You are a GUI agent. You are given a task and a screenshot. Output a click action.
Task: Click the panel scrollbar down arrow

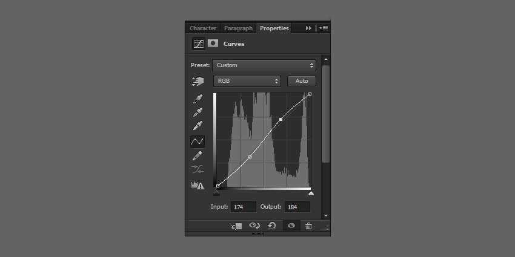(326, 216)
